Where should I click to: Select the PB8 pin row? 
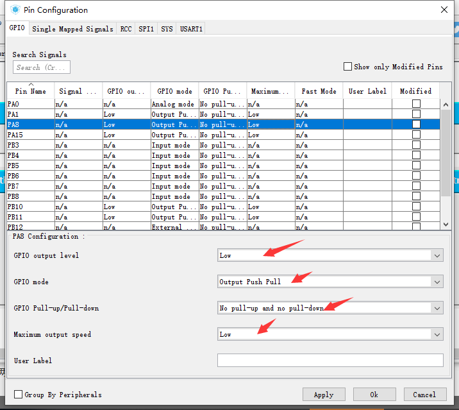223,196
